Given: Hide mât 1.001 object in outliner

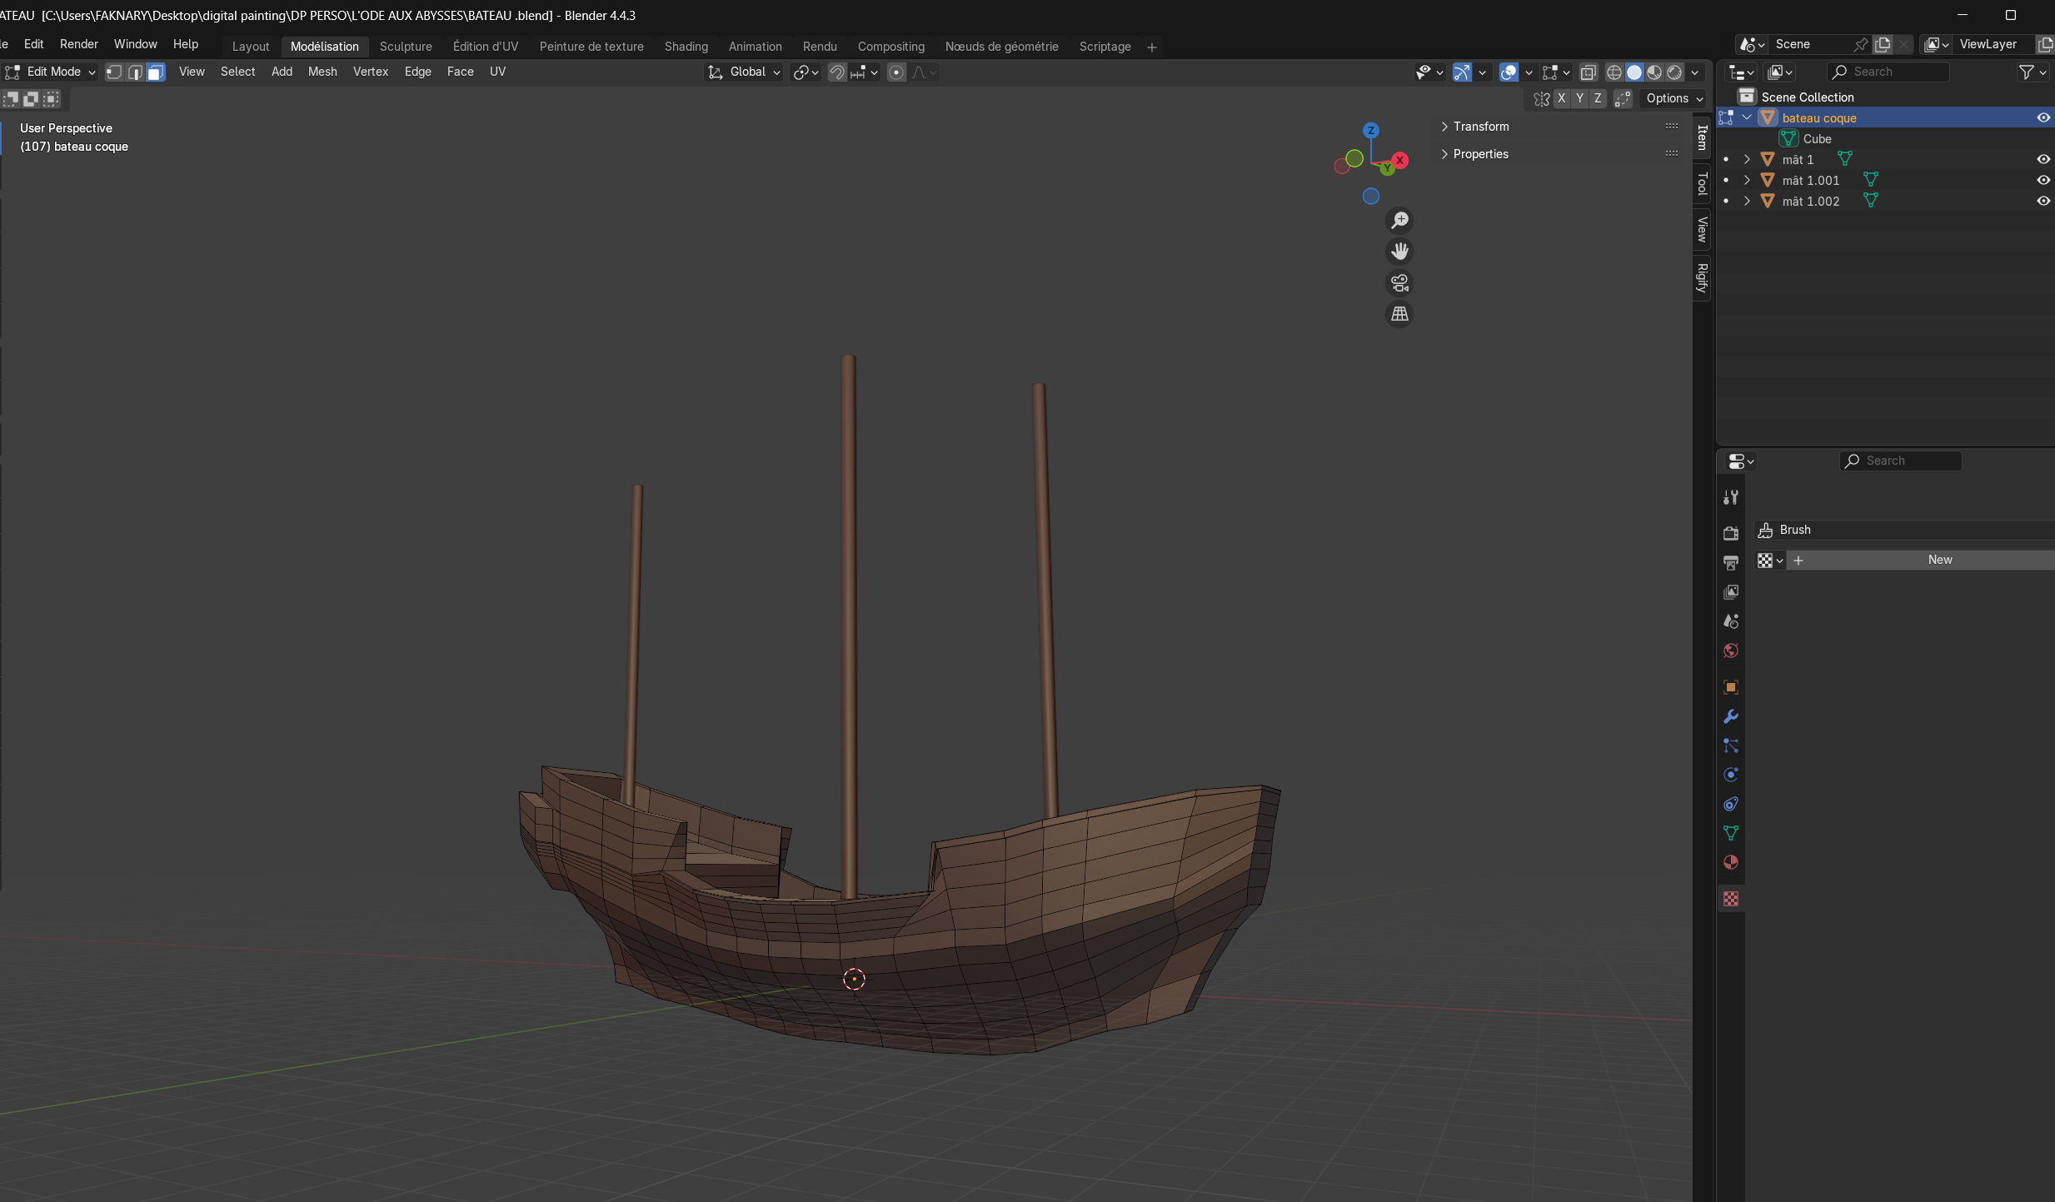Looking at the screenshot, I should tap(2043, 180).
